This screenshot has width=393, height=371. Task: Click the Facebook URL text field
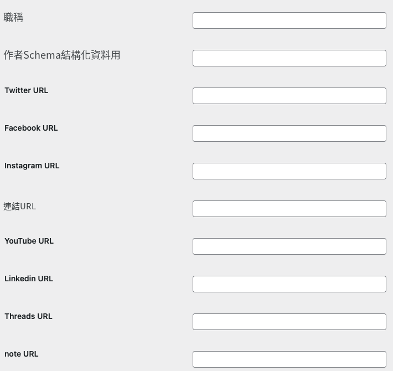[289, 133]
